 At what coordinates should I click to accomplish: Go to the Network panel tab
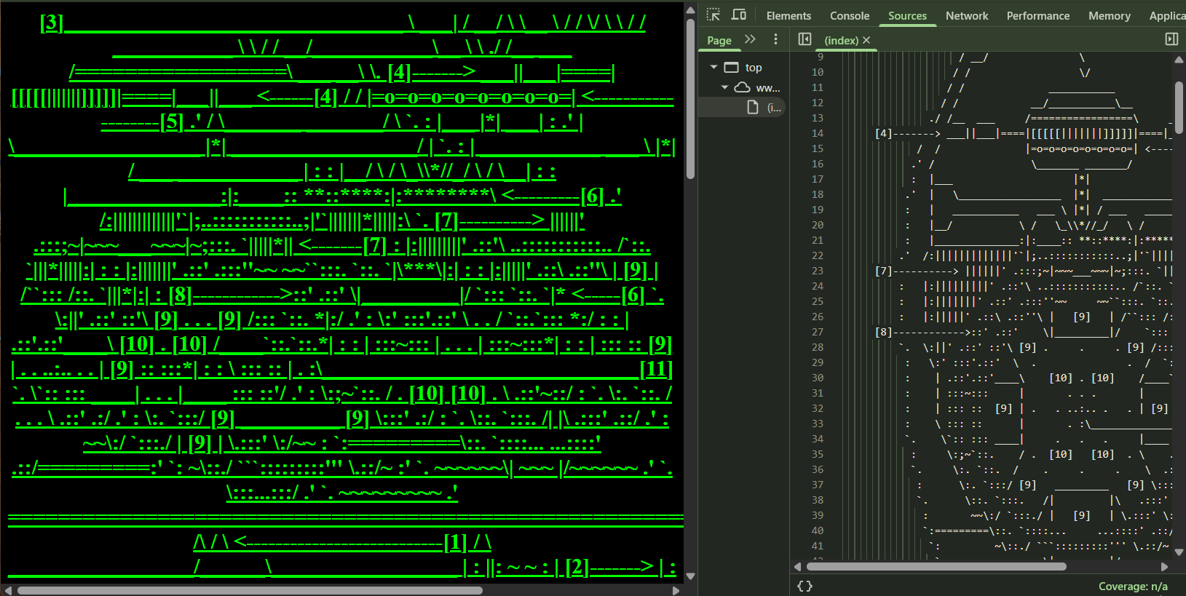(967, 16)
